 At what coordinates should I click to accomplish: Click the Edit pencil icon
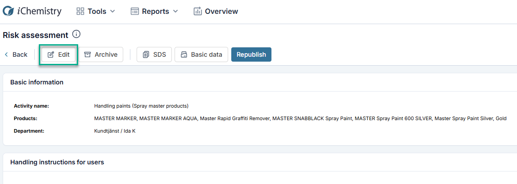tap(51, 55)
